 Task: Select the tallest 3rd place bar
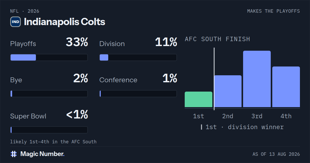click(257, 79)
